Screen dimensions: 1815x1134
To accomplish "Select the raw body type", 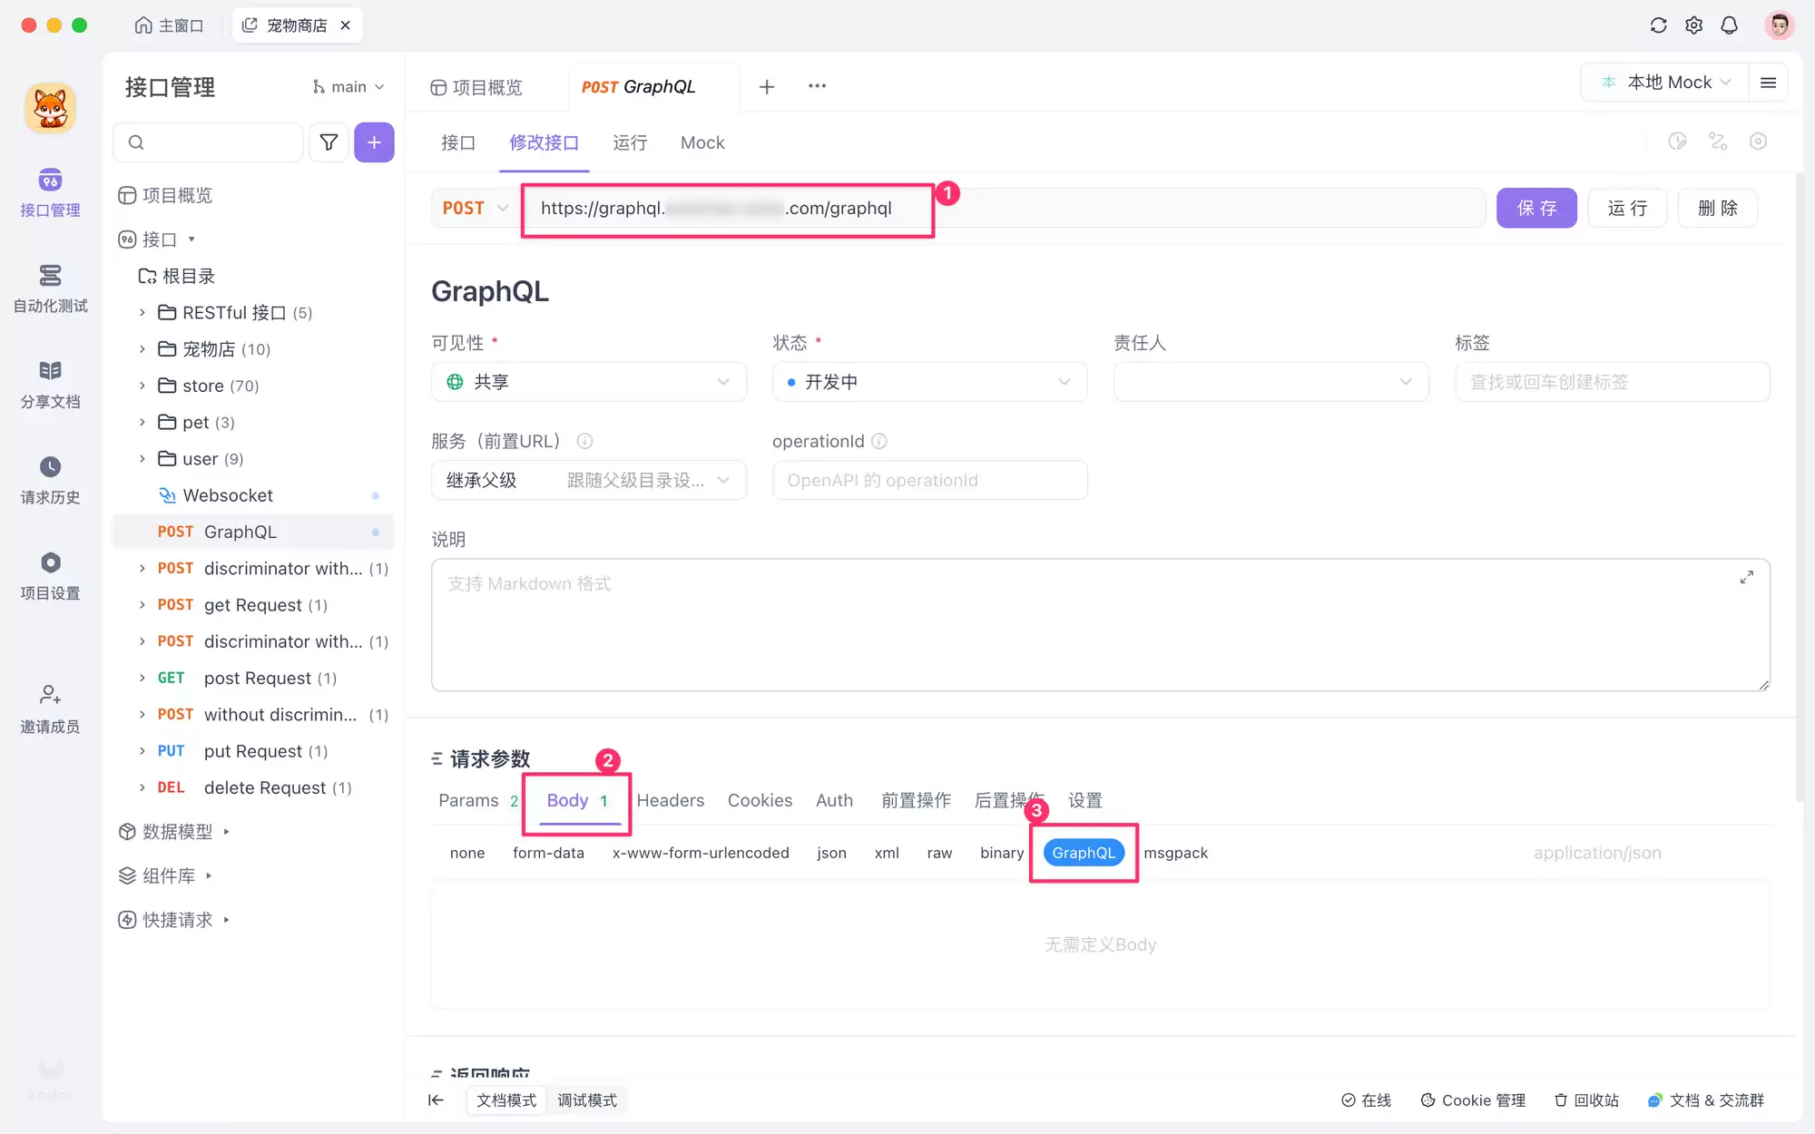I will coord(939,853).
